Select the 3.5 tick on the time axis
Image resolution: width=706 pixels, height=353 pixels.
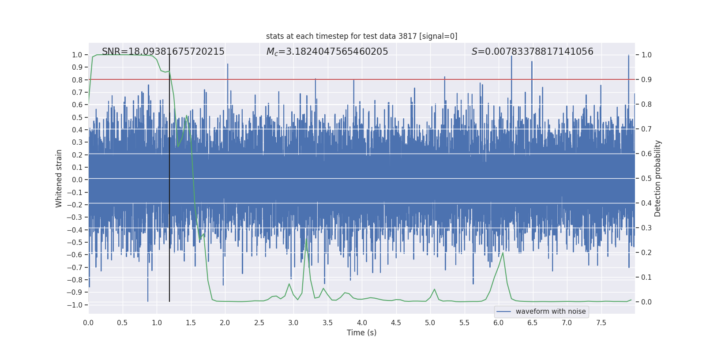coord(327,323)
